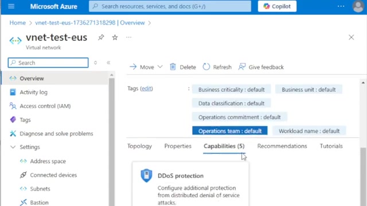Select the Operations commitment tag
This screenshot has width=367, height=206.
[x=240, y=117]
